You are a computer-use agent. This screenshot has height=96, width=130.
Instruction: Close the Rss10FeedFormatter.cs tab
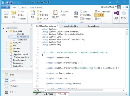coord(58,26)
